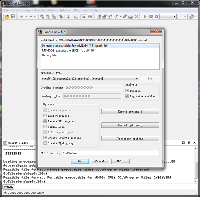Click the Output window scrollbar thumb
200x197 pixels.
point(195,170)
